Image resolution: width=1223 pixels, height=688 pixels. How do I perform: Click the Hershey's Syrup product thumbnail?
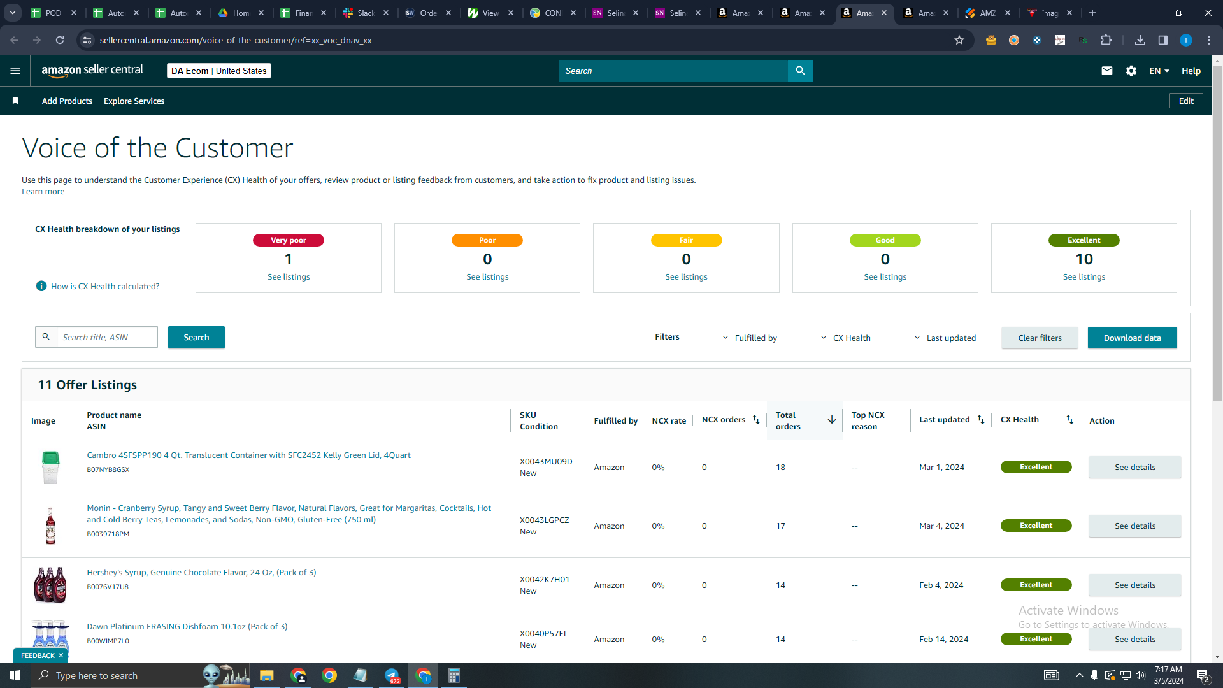[x=50, y=585]
